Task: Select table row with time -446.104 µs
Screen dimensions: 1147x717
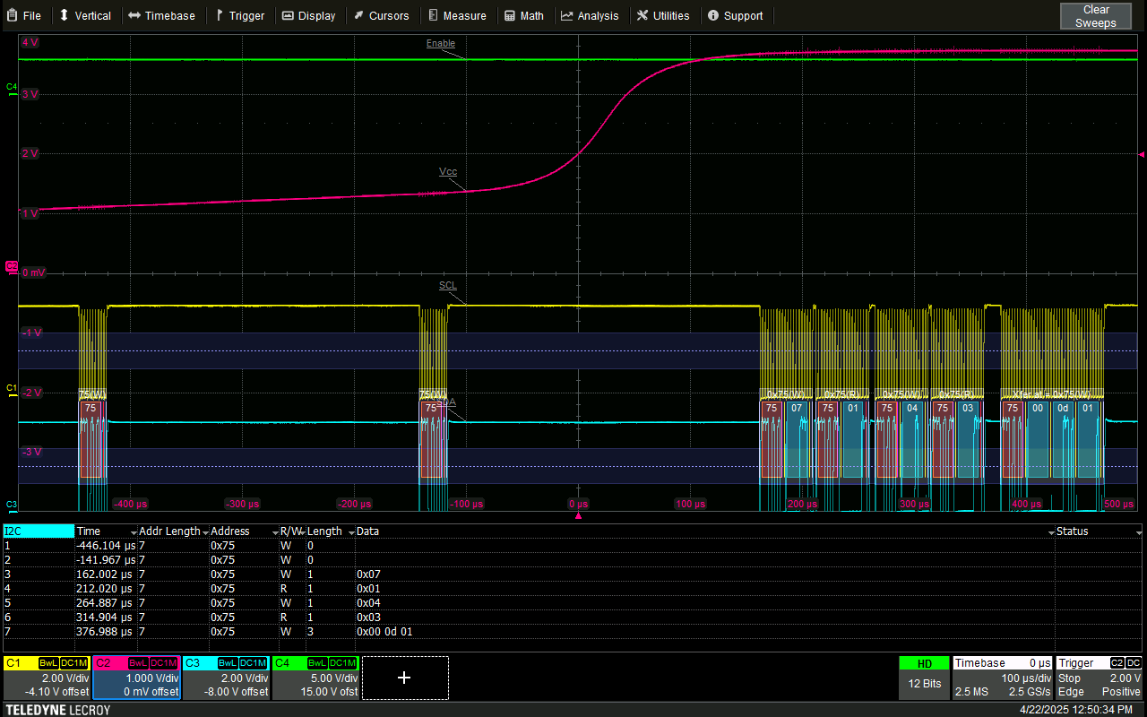Action: 573,546
